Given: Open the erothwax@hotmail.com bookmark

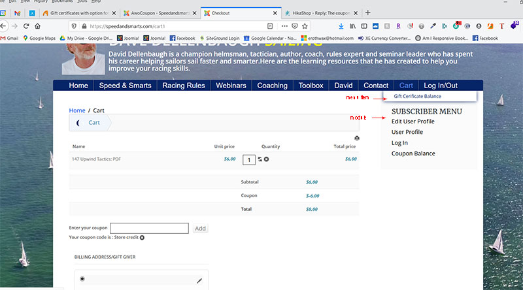Looking at the screenshot, I should pos(328,39).
